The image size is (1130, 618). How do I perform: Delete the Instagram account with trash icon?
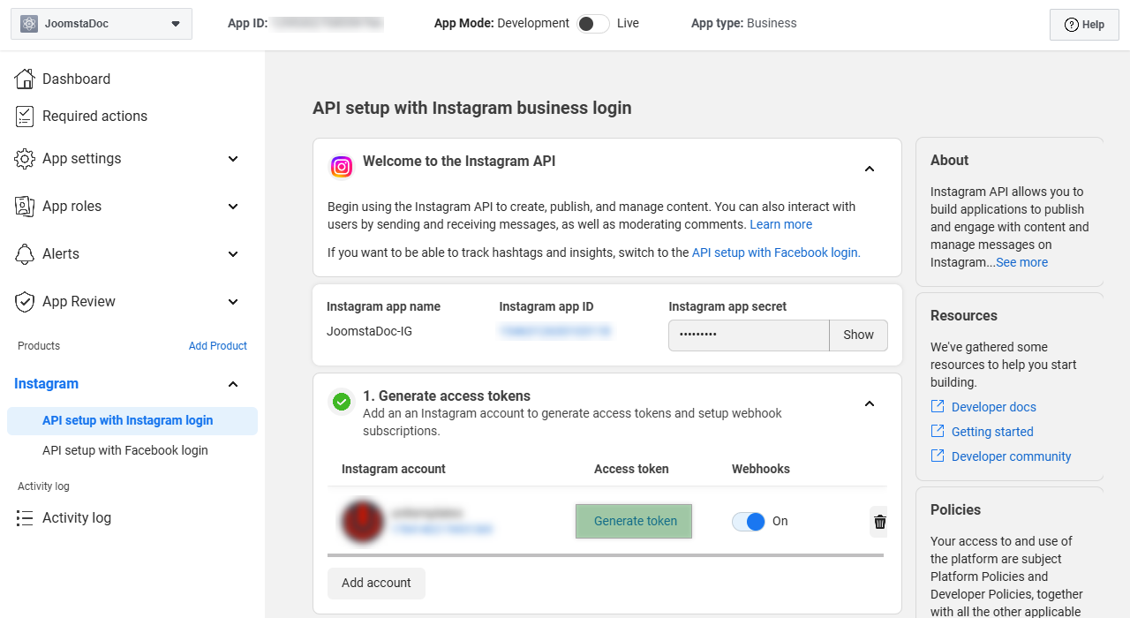[879, 522]
